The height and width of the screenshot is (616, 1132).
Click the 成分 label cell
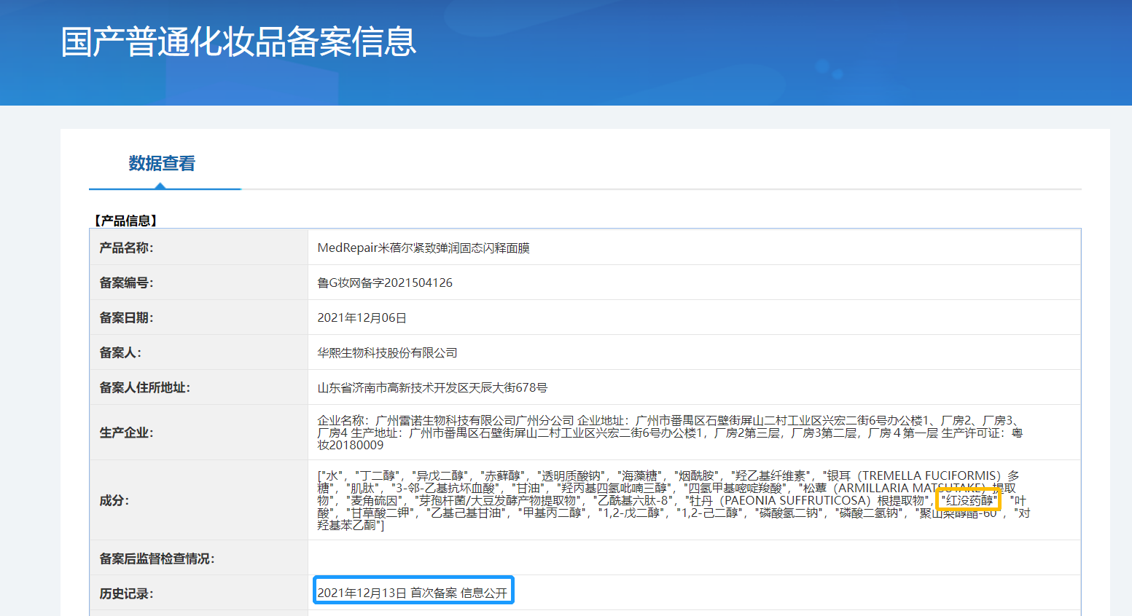click(199, 500)
